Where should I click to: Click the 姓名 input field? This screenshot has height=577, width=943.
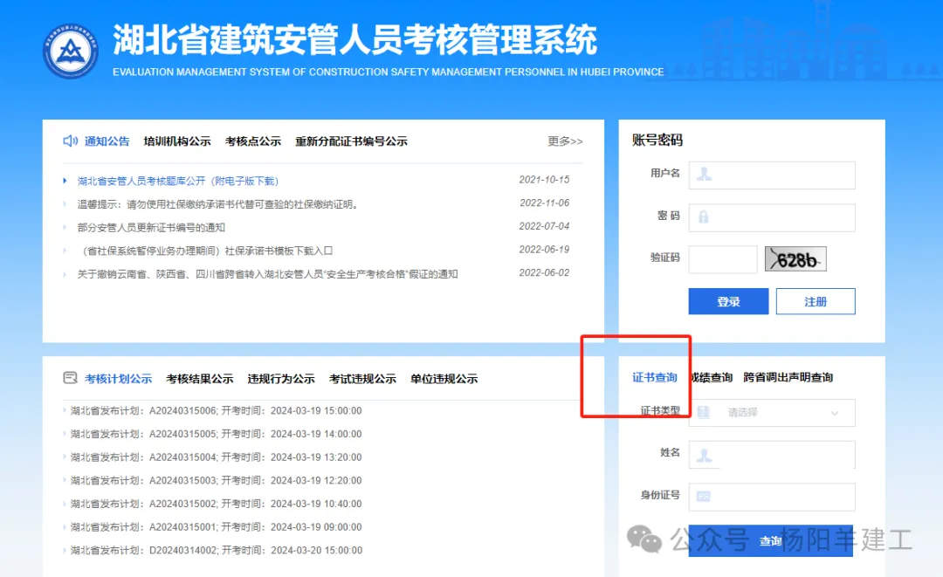click(772, 455)
